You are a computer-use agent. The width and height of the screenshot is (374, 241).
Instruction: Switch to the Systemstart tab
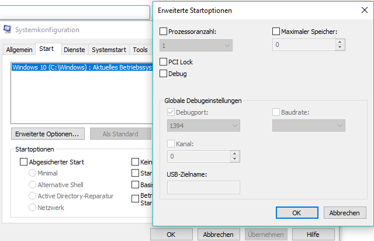[x=109, y=50]
